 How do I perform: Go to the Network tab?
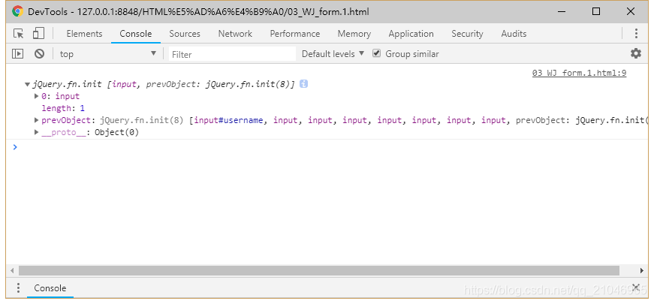coord(235,34)
